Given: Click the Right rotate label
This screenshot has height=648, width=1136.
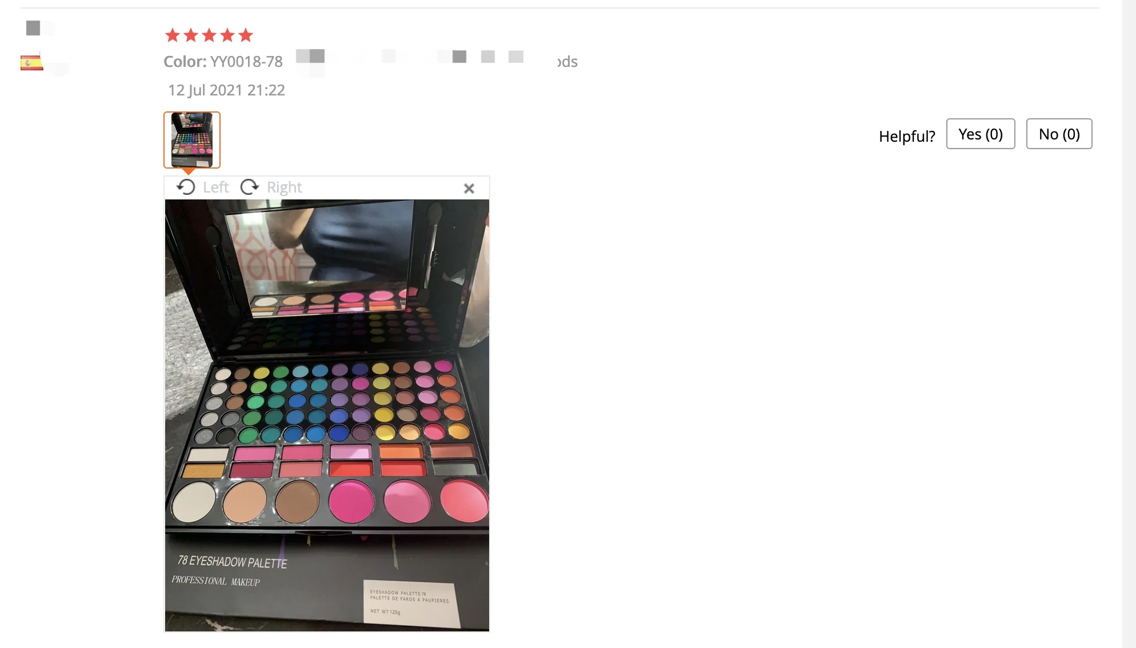Looking at the screenshot, I should tap(284, 187).
